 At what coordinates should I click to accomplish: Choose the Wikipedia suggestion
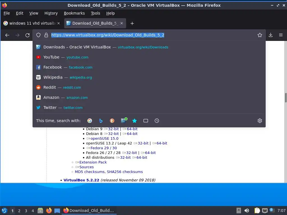[x=149, y=77]
